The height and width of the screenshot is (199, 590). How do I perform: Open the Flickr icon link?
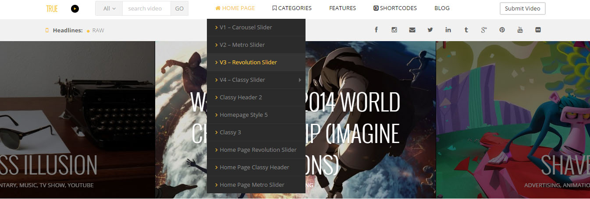point(538,30)
